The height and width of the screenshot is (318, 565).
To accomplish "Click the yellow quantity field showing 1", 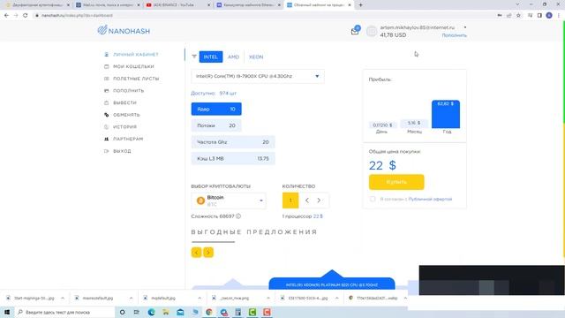I will [290, 201].
